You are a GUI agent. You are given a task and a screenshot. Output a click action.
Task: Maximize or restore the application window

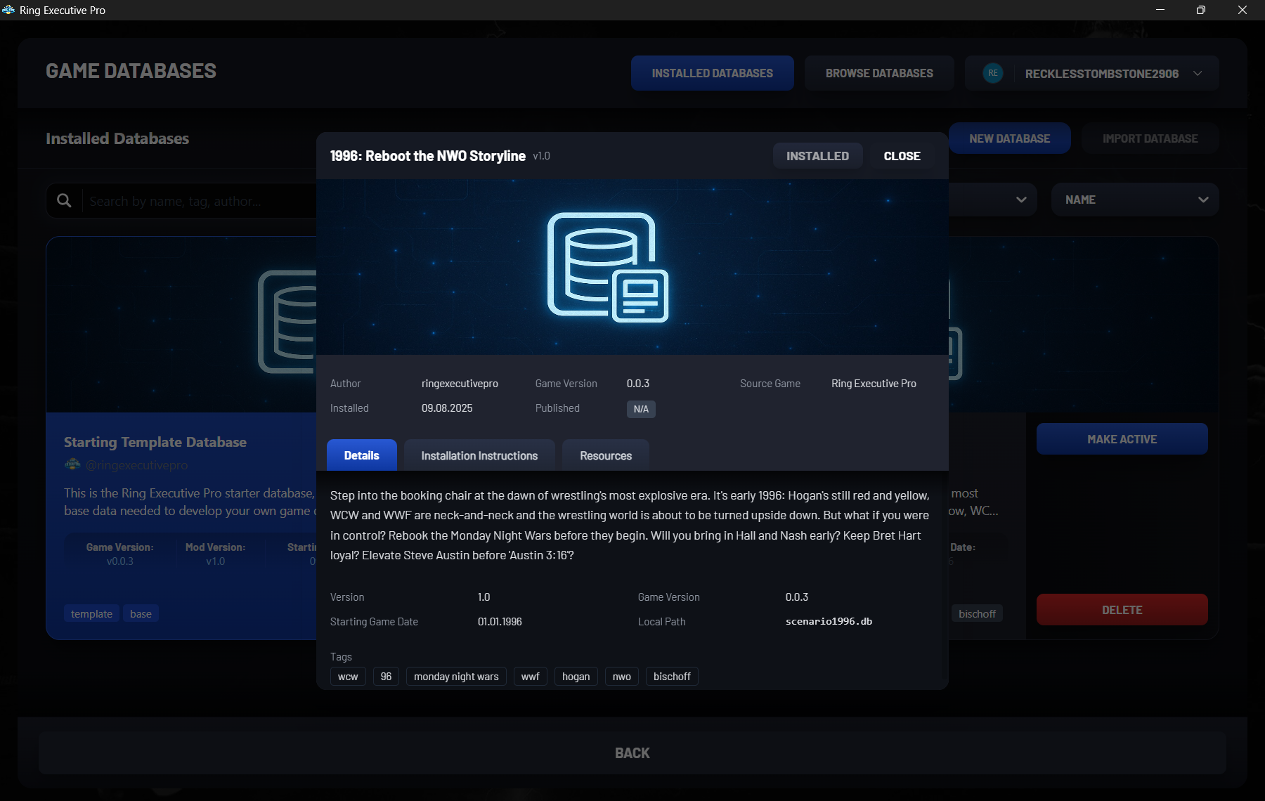[x=1201, y=10]
